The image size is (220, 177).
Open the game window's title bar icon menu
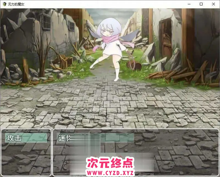click(4, 4)
